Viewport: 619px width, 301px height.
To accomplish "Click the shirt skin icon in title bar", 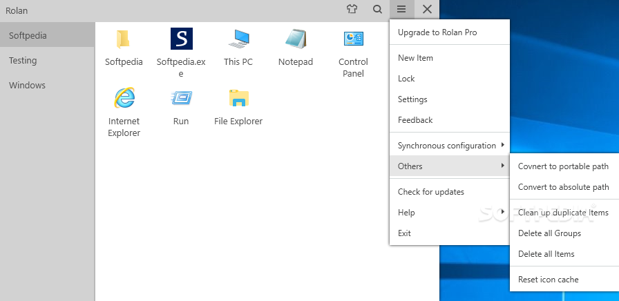I will click(352, 9).
